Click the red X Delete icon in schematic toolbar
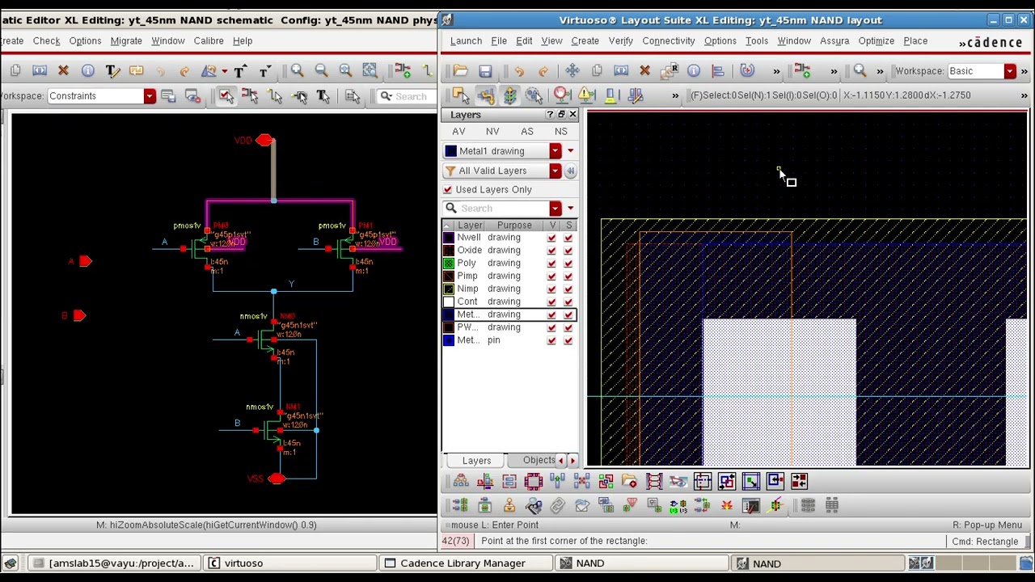 tap(63, 71)
